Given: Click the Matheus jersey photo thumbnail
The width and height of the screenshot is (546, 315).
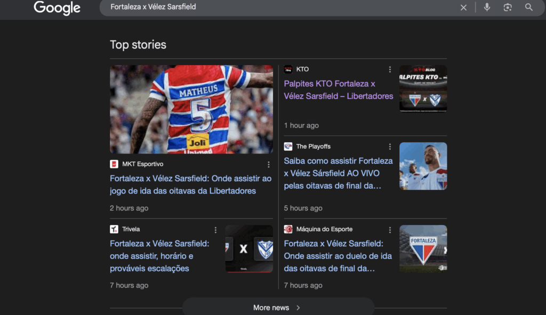Looking at the screenshot, I should (191, 109).
